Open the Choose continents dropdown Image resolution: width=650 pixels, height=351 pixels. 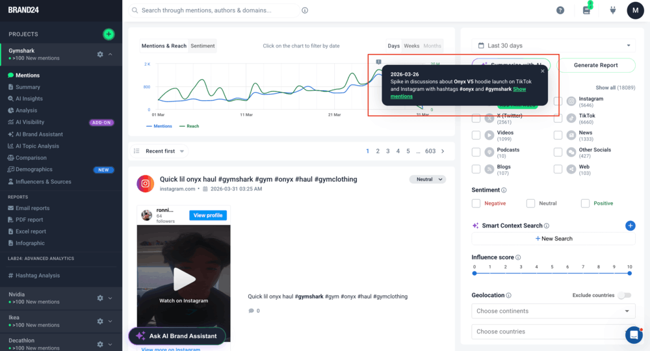[553, 311]
